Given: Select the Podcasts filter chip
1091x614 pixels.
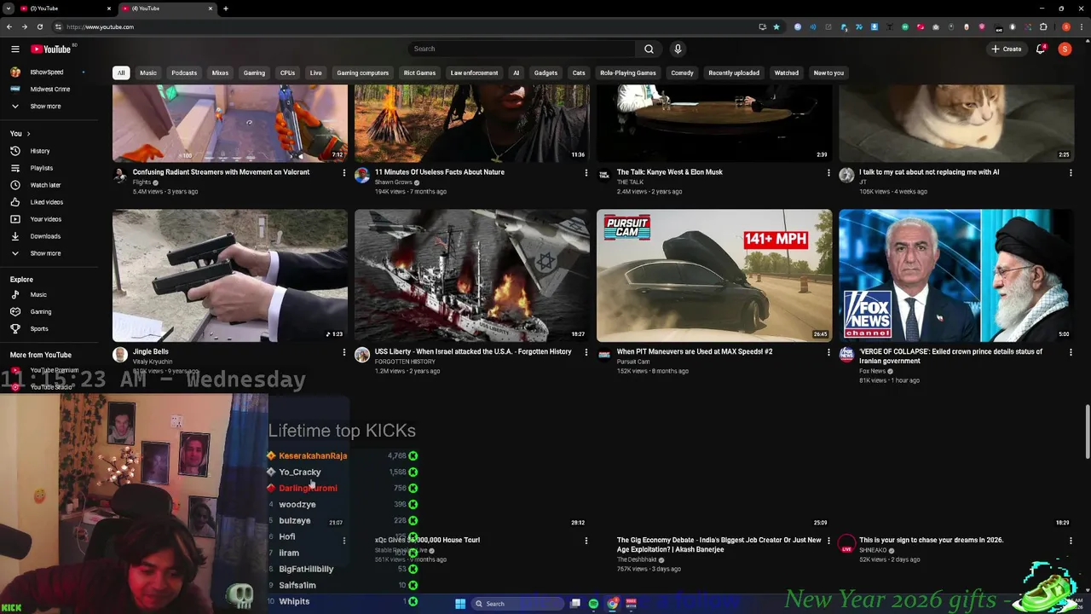Looking at the screenshot, I should 184,72.
